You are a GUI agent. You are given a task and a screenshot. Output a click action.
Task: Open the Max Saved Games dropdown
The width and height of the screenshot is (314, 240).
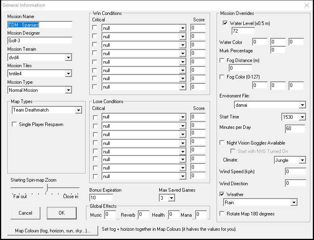click(x=171, y=198)
